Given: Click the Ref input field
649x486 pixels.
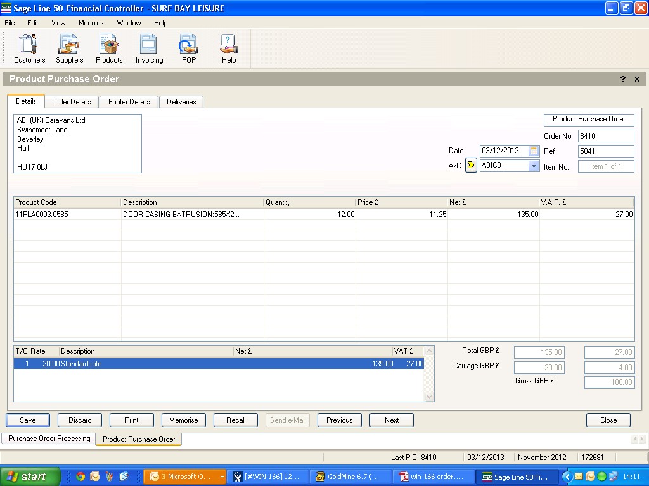Looking at the screenshot, I should tap(605, 151).
